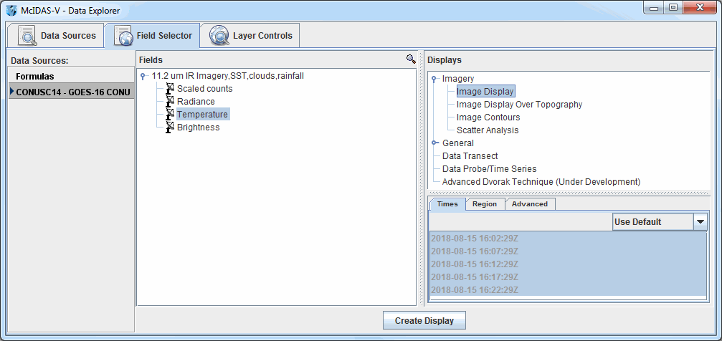The image size is (722, 341).
Task: Select the 2018-08-15 16:12:29Z time entry
Action: [474, 264]
